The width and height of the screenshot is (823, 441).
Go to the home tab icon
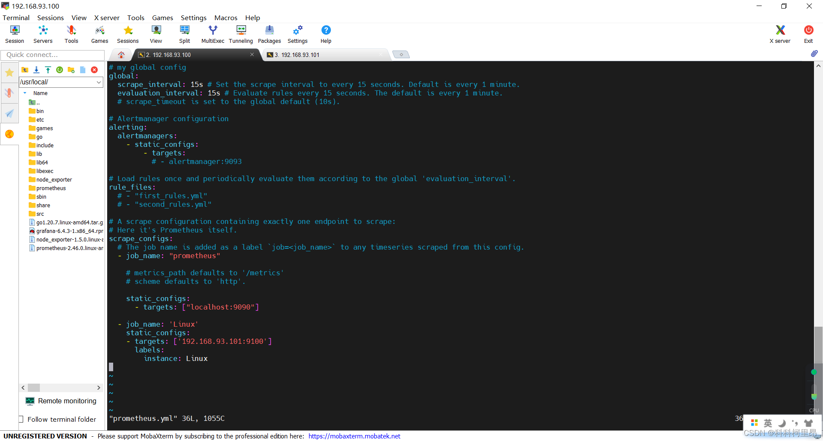point(121,55)
